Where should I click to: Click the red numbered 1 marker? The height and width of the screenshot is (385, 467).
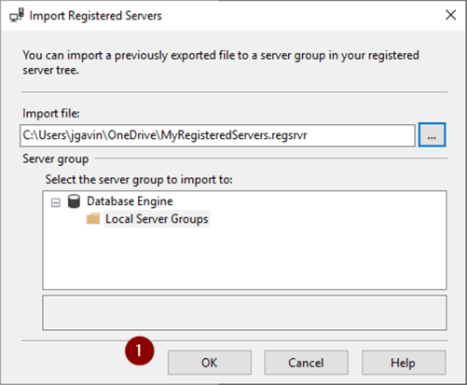point(140,351)
